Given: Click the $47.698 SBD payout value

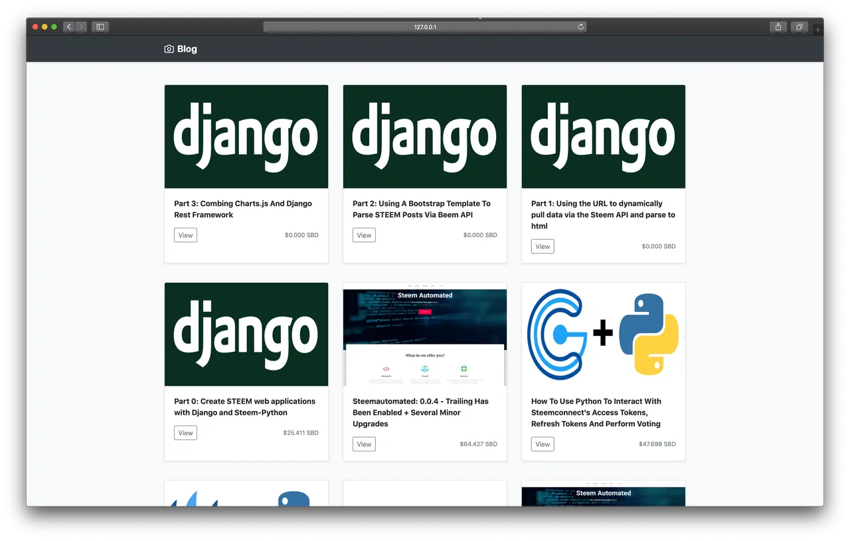Looking at the screenshot, I should point(657,444).
